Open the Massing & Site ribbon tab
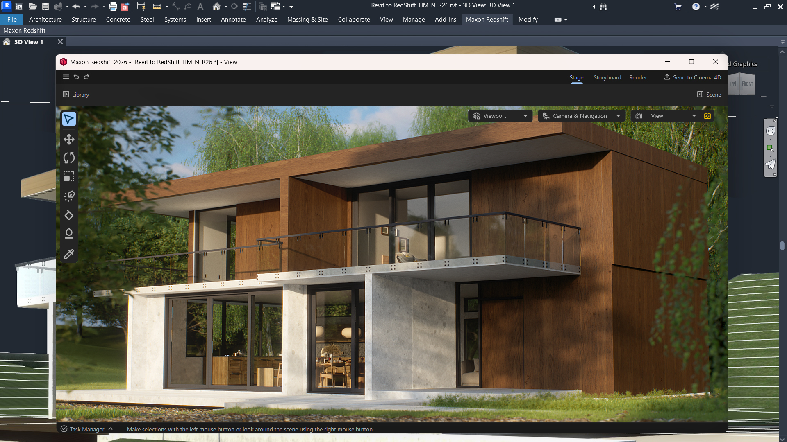Screen dimensions: 787x442 [x=307, y=20]
